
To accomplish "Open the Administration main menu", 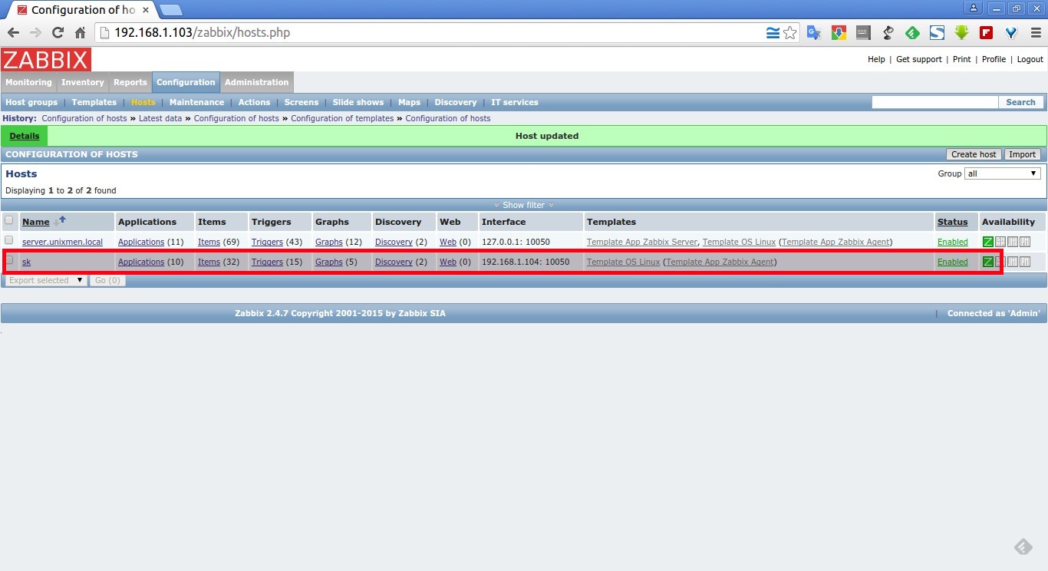I will [257, 82].
